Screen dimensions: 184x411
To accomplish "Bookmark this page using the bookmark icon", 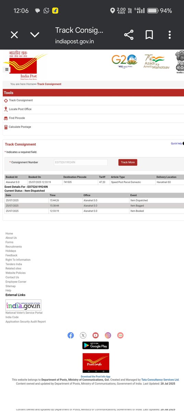I will tap(149, 35).
